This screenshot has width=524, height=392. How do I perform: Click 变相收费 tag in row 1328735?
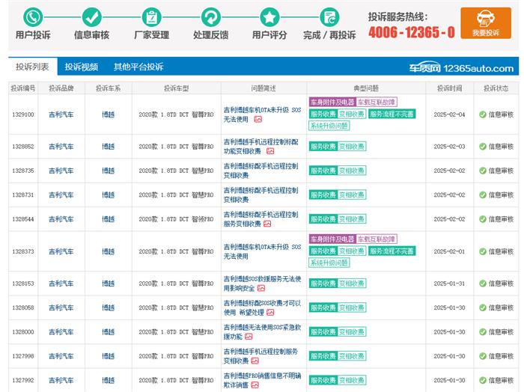coord(352,171)
